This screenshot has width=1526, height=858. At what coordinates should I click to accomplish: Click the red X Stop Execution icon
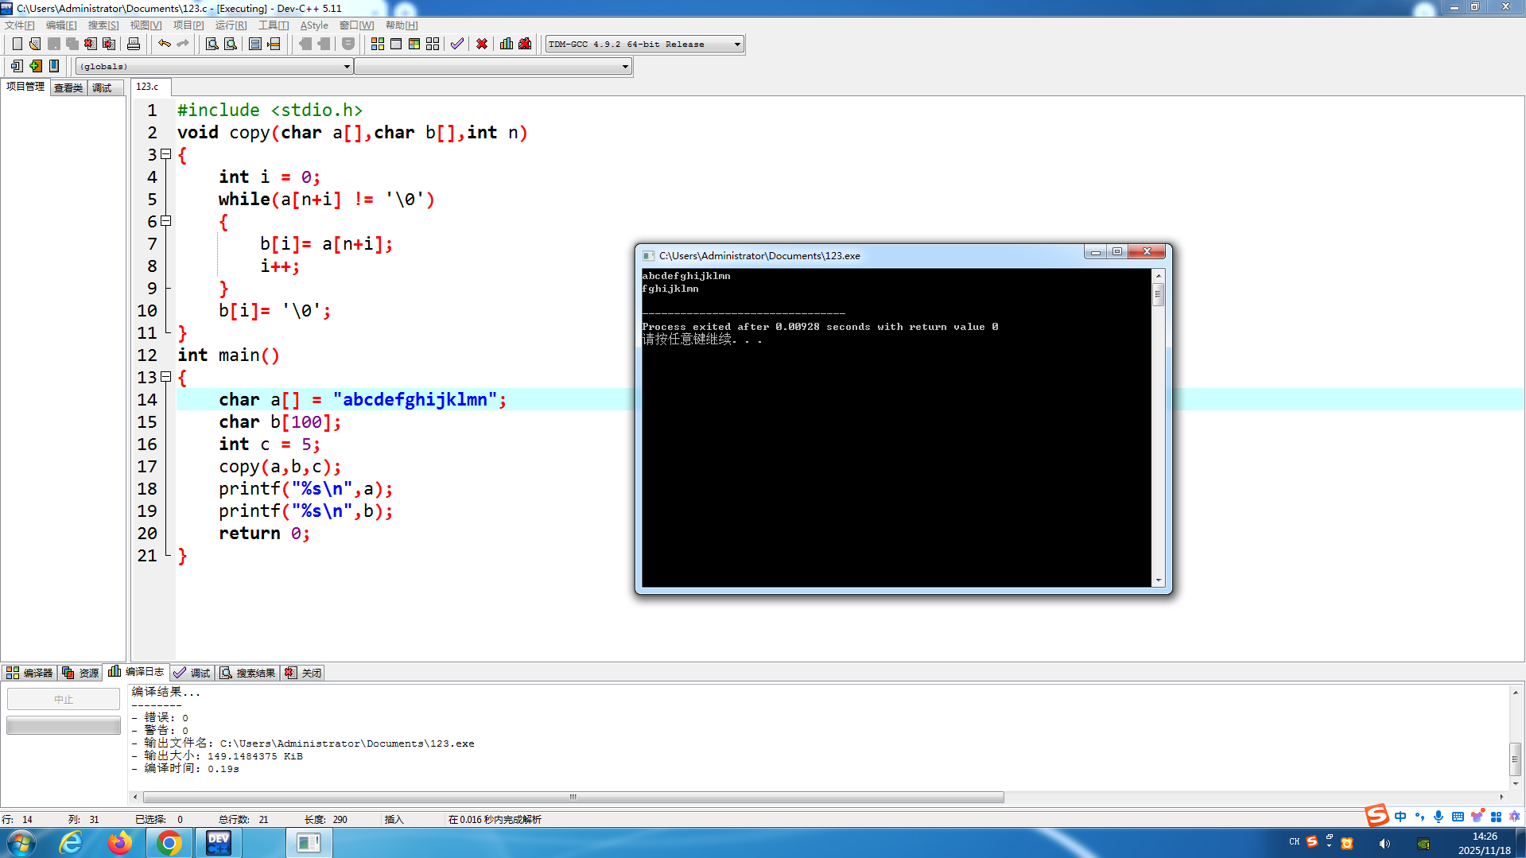(x=482, y=44)
